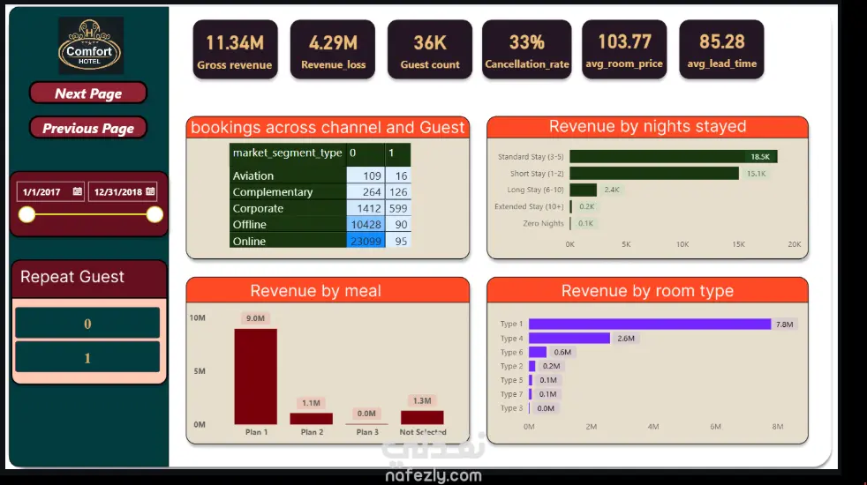Go to the Next Page

[88, 93]
